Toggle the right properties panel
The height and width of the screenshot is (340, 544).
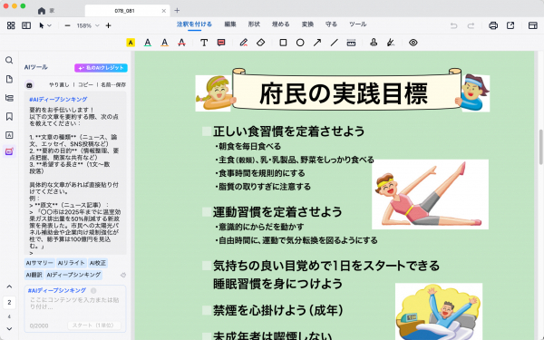point(532,25)
